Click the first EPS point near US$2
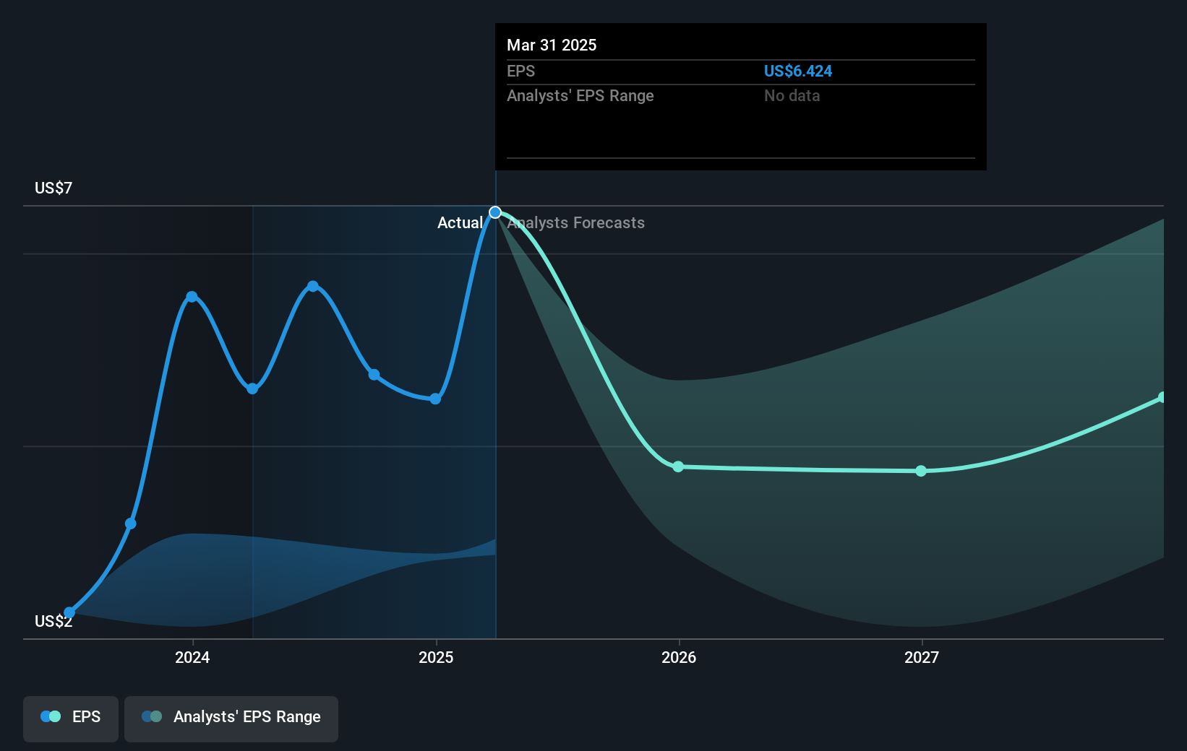Image resolution: width=1187 pixels, height=751 pixels. point(69,612)
